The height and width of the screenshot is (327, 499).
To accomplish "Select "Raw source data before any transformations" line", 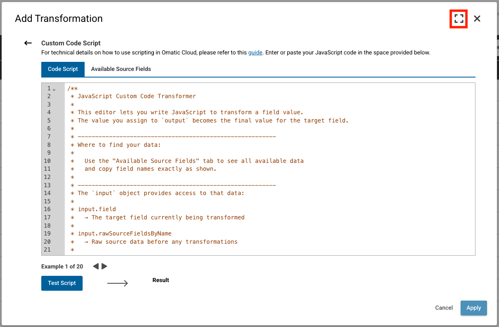I will pos(164,242).
